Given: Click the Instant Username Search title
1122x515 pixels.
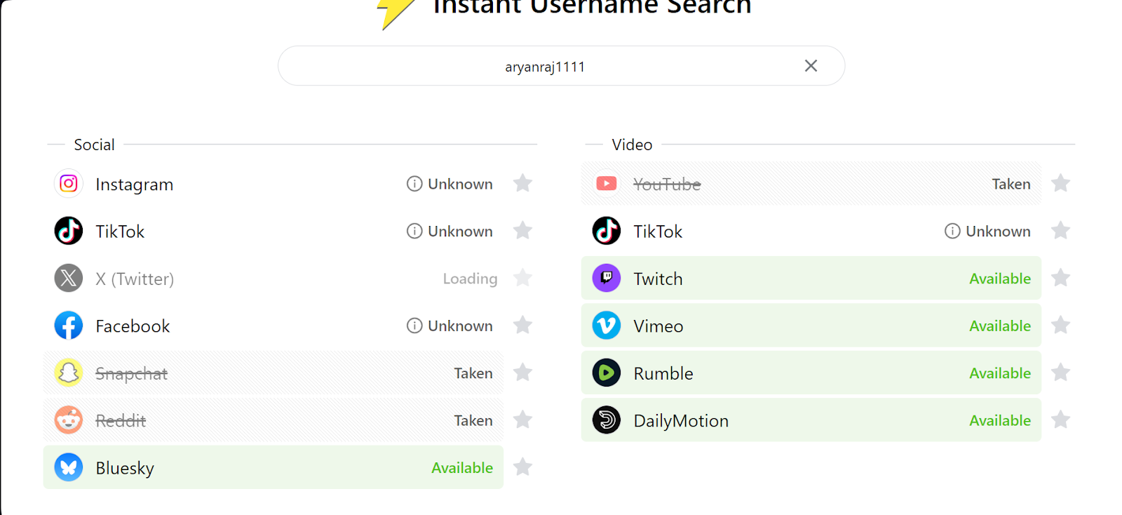Looking at the screenshot, I should [593, 7].
